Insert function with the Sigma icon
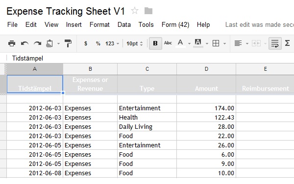This screenshot has height=184, width=294. [x=287, y=43]
